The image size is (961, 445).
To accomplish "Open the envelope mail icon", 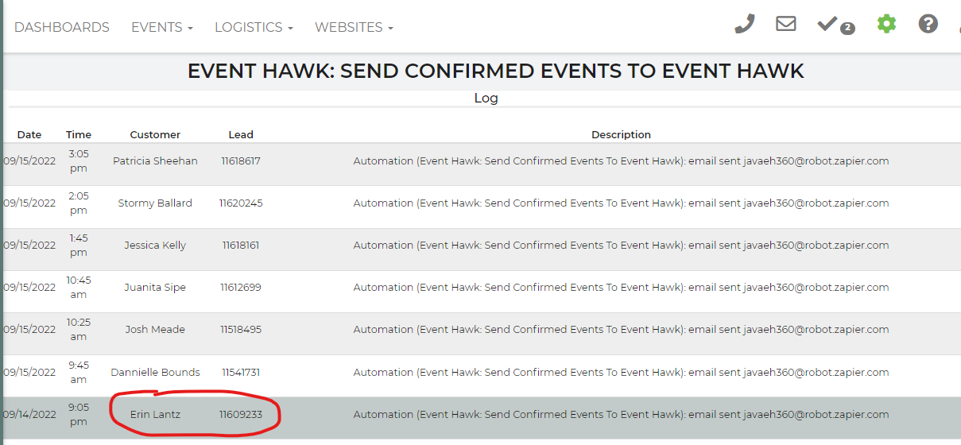I will pyautogui.click(x=785, y=24).
